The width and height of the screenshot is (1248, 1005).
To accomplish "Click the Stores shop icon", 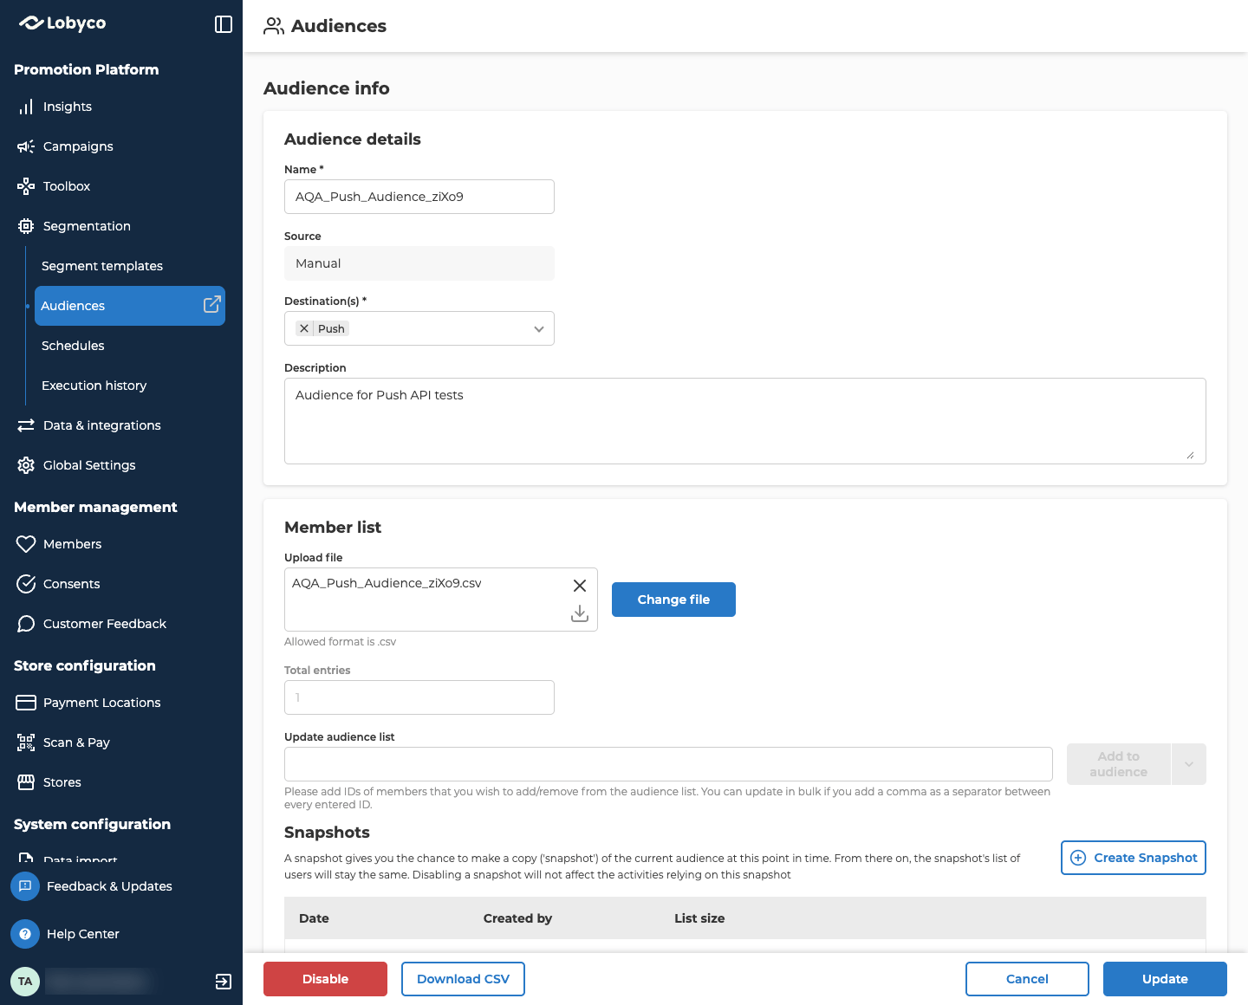I will [26, 782].
